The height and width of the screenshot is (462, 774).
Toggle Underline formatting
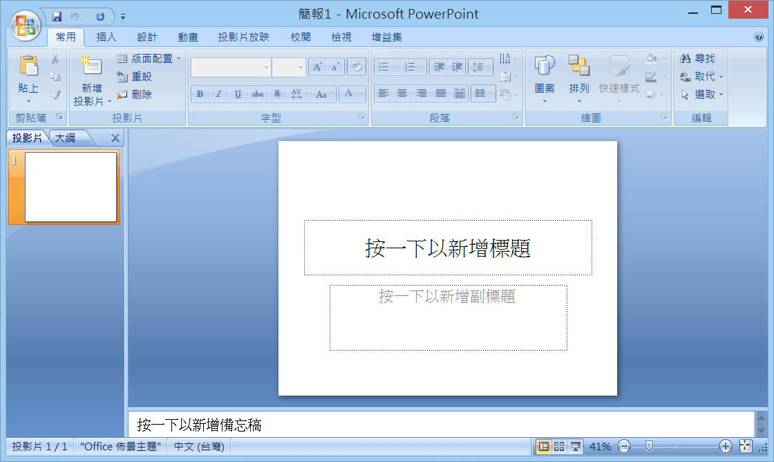(x=238, y=93)
